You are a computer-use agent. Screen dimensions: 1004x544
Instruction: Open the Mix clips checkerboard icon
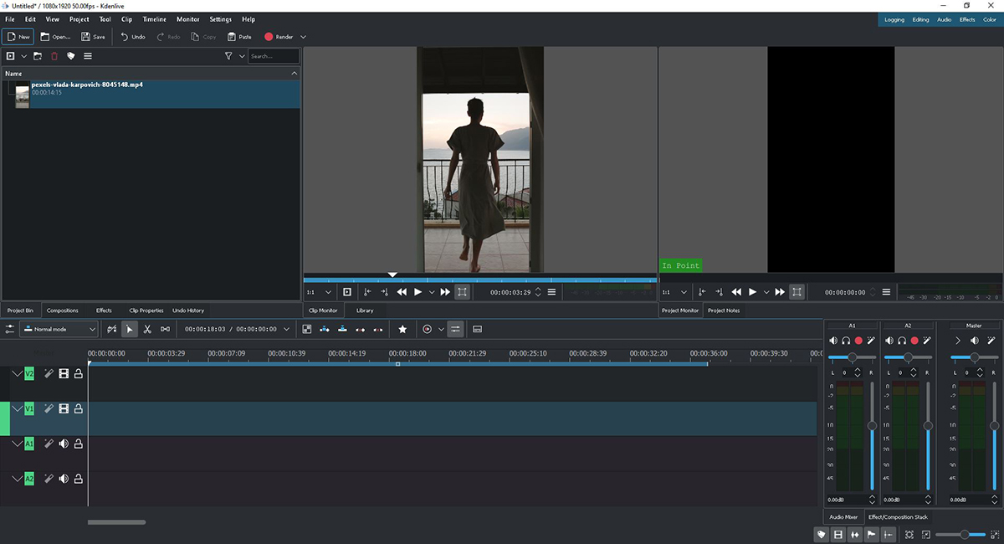(307, 329)
